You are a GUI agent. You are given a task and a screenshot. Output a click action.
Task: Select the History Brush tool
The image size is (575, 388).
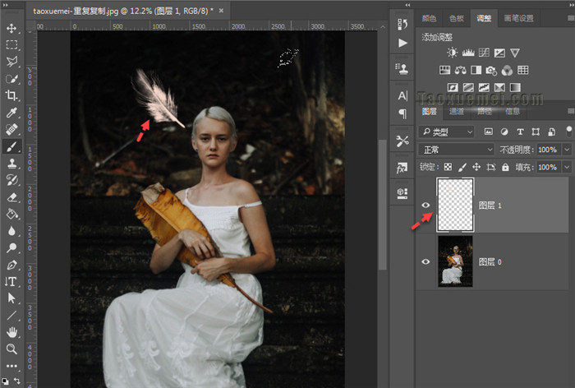point(11,180)
